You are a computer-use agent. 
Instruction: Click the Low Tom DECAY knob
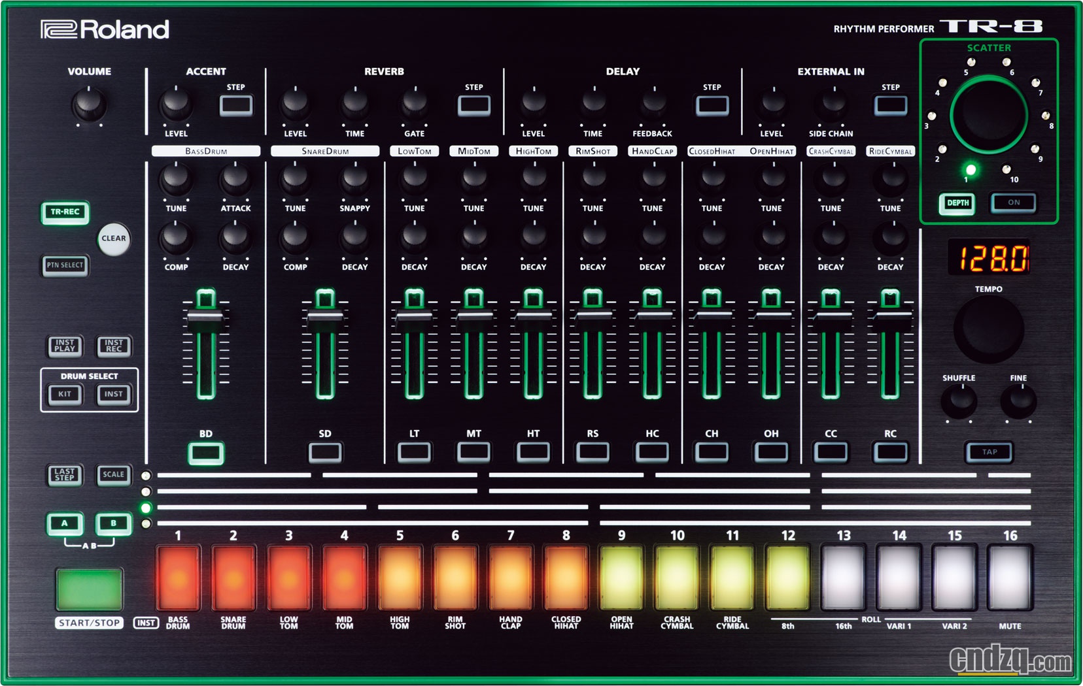click(x=414, y=238)
